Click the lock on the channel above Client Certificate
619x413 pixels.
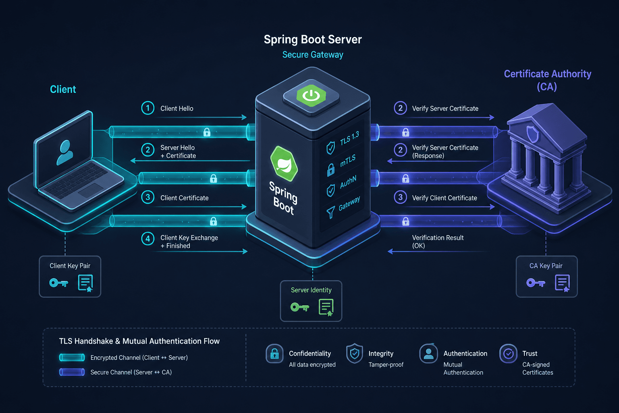coord(214,178)
